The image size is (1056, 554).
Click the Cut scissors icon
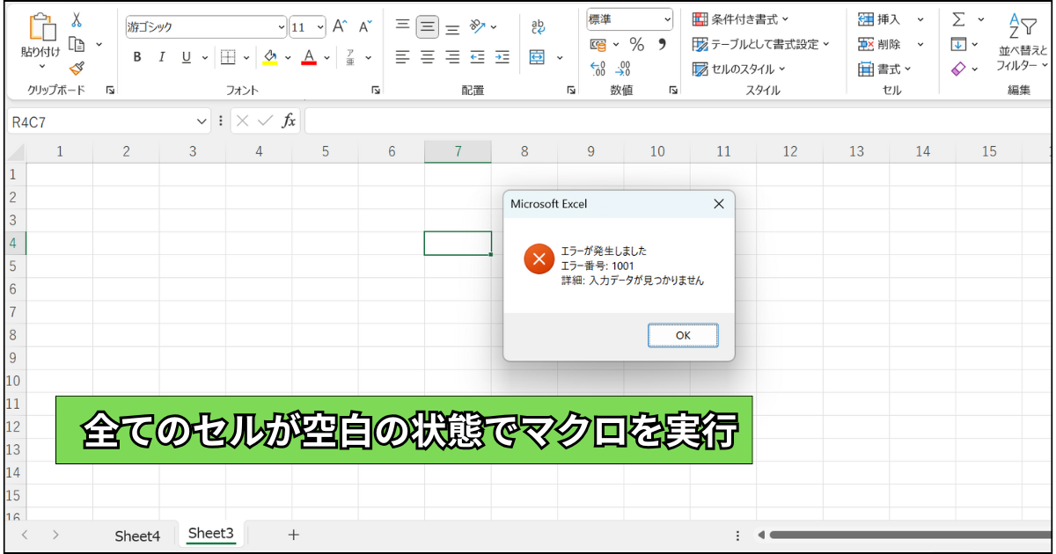point(77,19)
